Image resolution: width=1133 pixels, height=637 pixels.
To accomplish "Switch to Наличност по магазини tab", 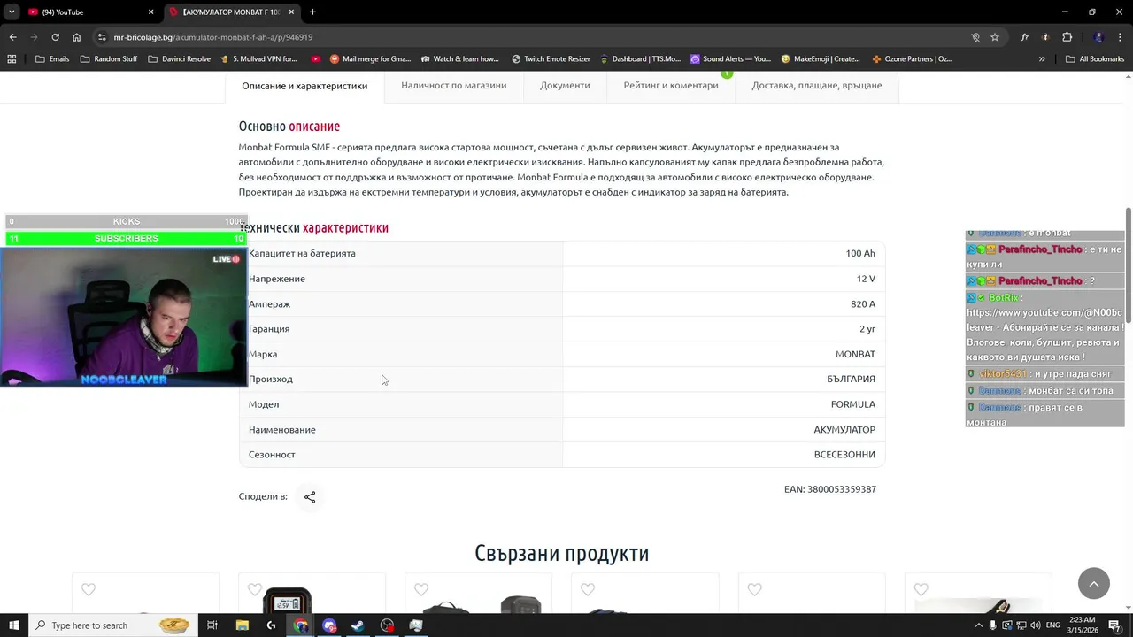I will pos(454,86).
